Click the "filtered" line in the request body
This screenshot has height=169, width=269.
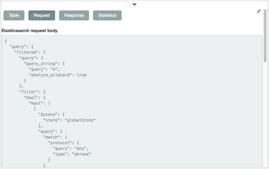pyautogui.click(x=30, y=52)
